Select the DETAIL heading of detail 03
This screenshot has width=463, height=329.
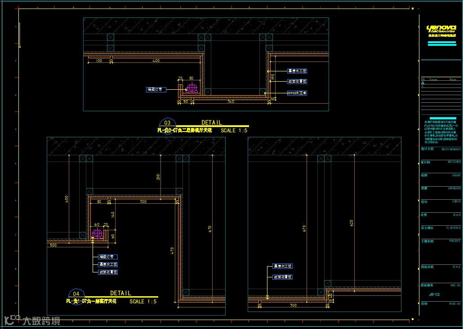click(x=212, y=123)
